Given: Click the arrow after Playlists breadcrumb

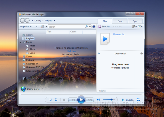Looking at the screenshot, I should [x=54, y=20].
